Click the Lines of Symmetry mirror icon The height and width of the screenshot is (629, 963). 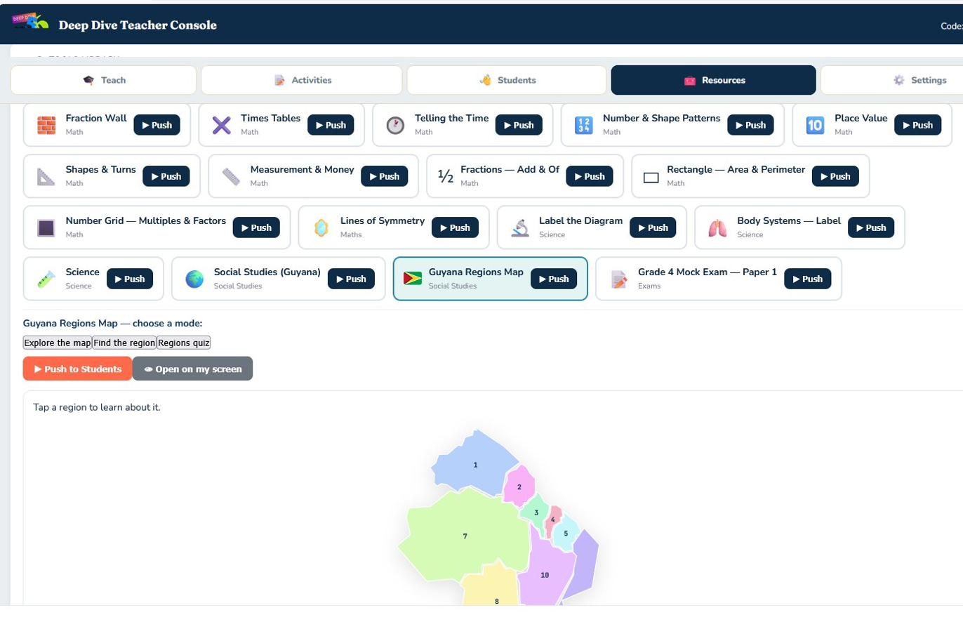click(321, 227)
